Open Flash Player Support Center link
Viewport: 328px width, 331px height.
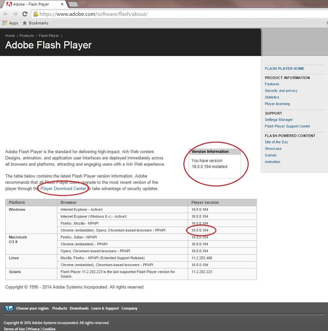[x=287, y=126]
